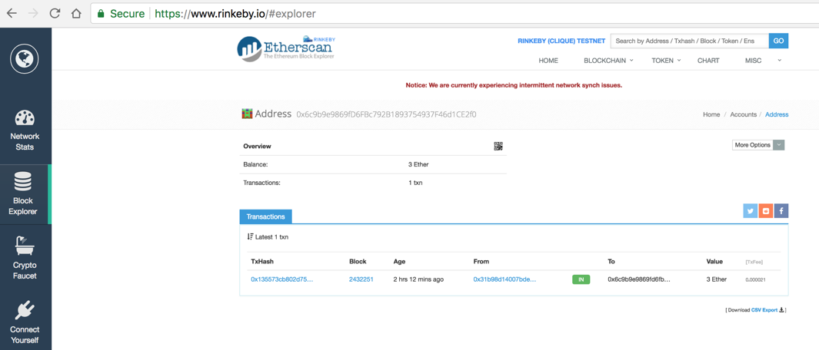Click the 0.000021 transaction fee value

755,279
